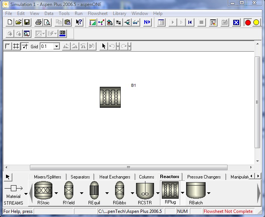This screenshot has width=265, height=217.
Task: Open the Flowsheet menu
Action: click(97, 13)
